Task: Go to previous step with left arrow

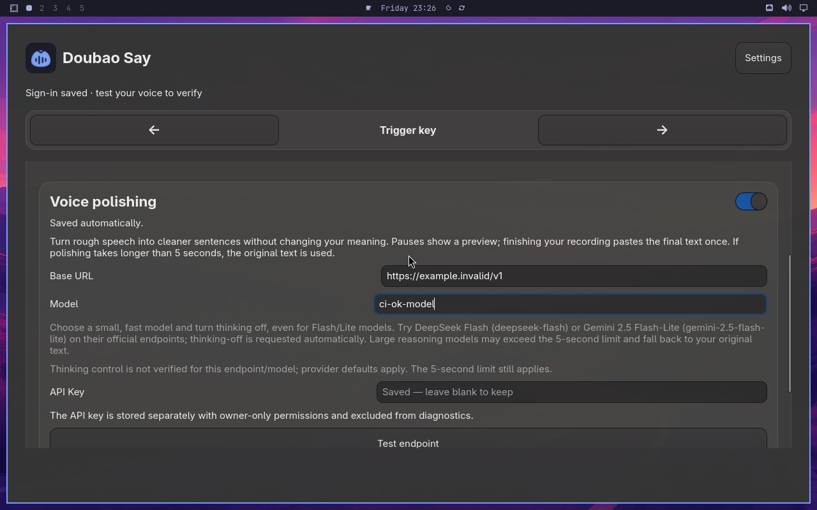Action: click(x=154, y=130)
